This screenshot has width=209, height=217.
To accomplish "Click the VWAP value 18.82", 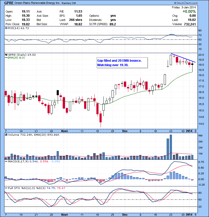I will click(x=78, y=24).
